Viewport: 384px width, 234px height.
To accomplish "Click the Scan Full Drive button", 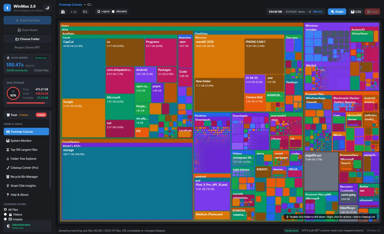I will pos(27,20).
